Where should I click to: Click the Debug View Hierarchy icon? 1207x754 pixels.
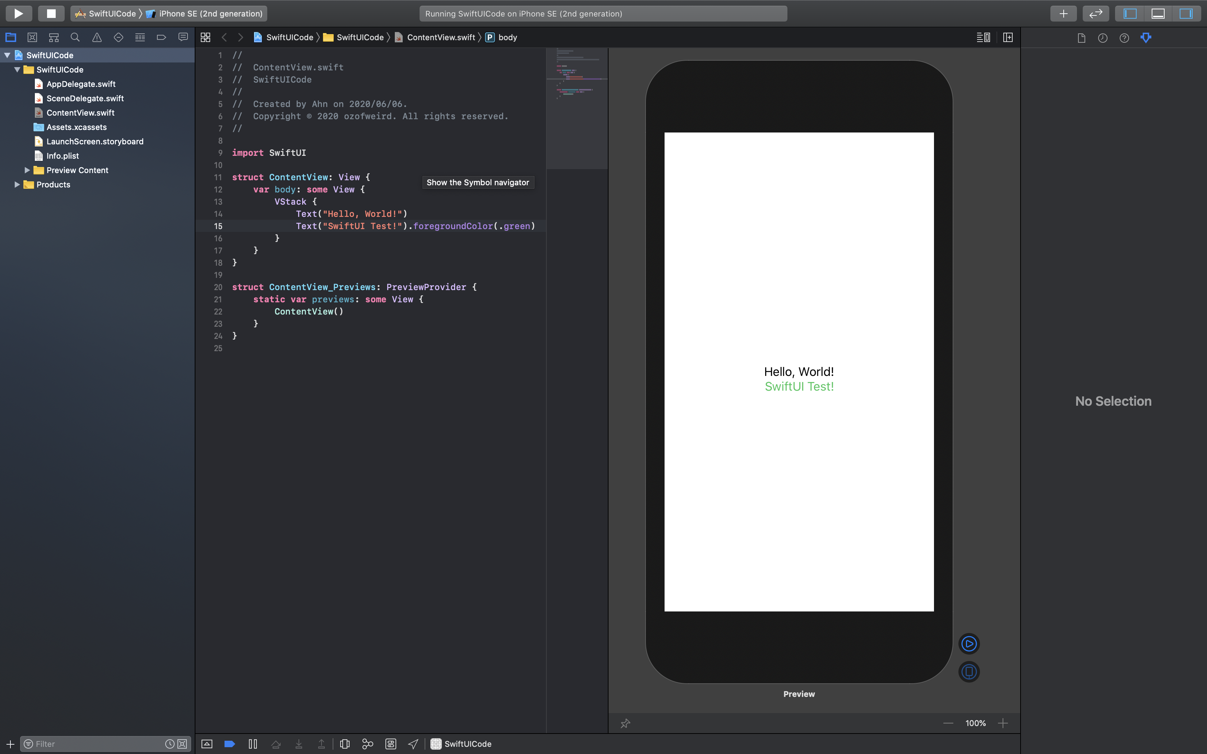[x=344, y=744]
